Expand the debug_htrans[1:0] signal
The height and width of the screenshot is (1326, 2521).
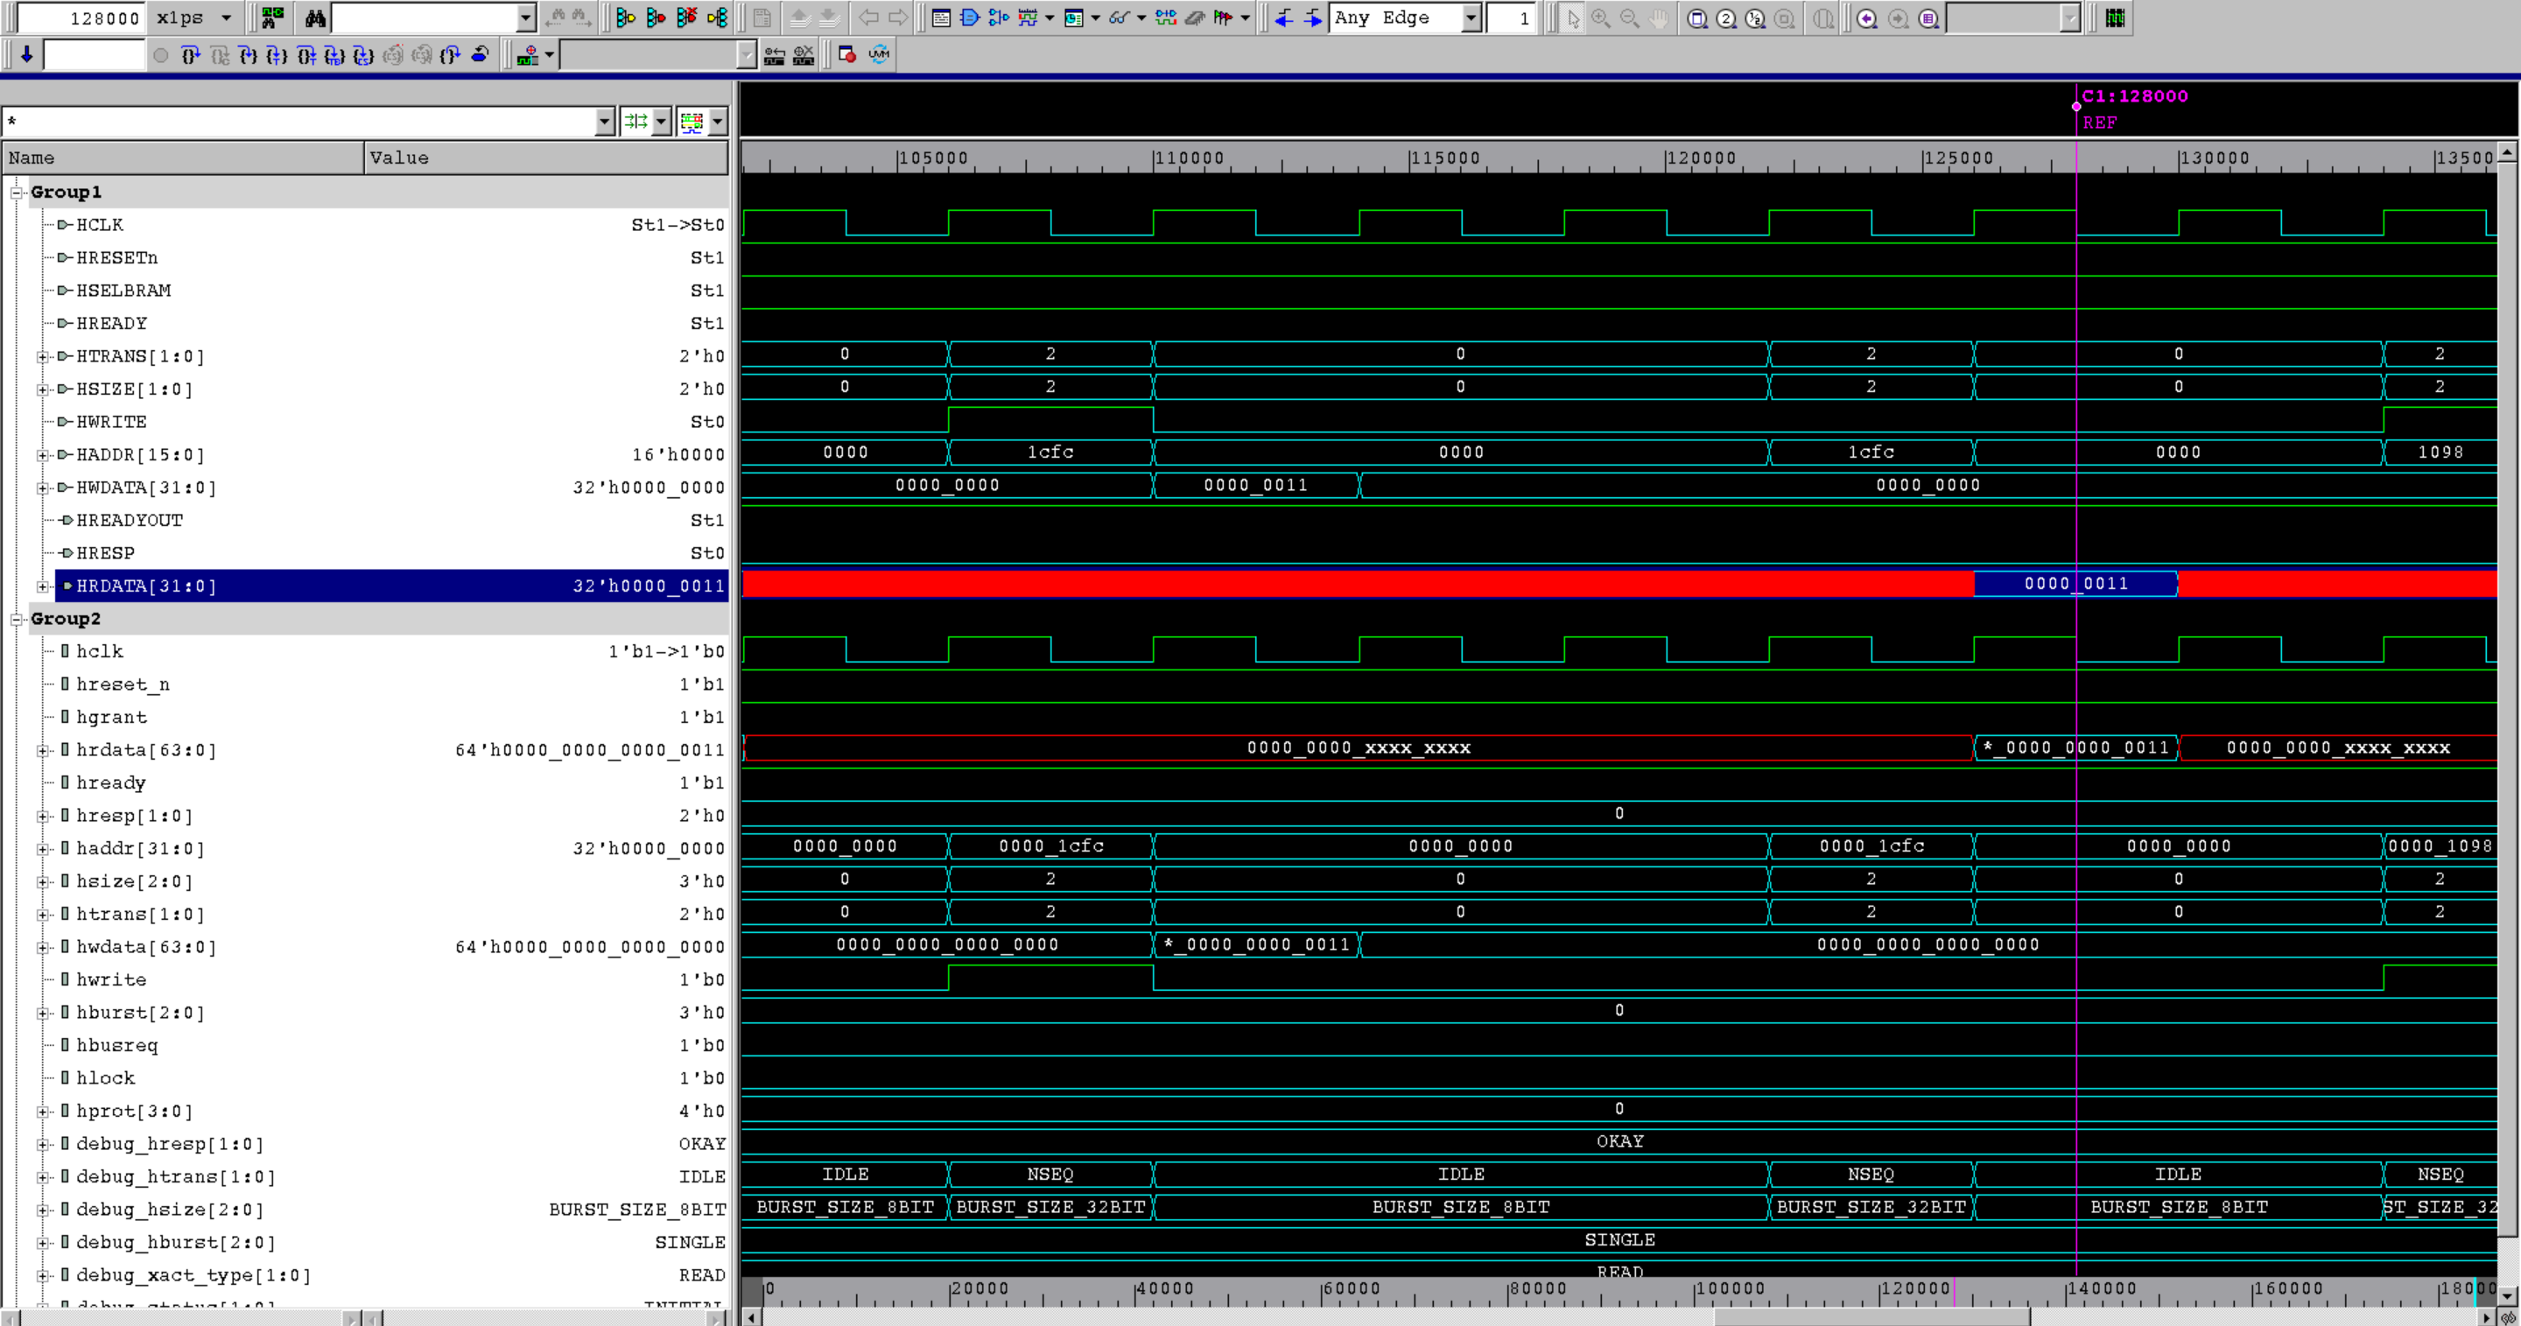(42, 1177)
